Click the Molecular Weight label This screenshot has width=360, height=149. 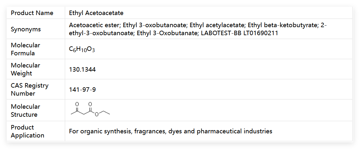[x=26, y=69]
